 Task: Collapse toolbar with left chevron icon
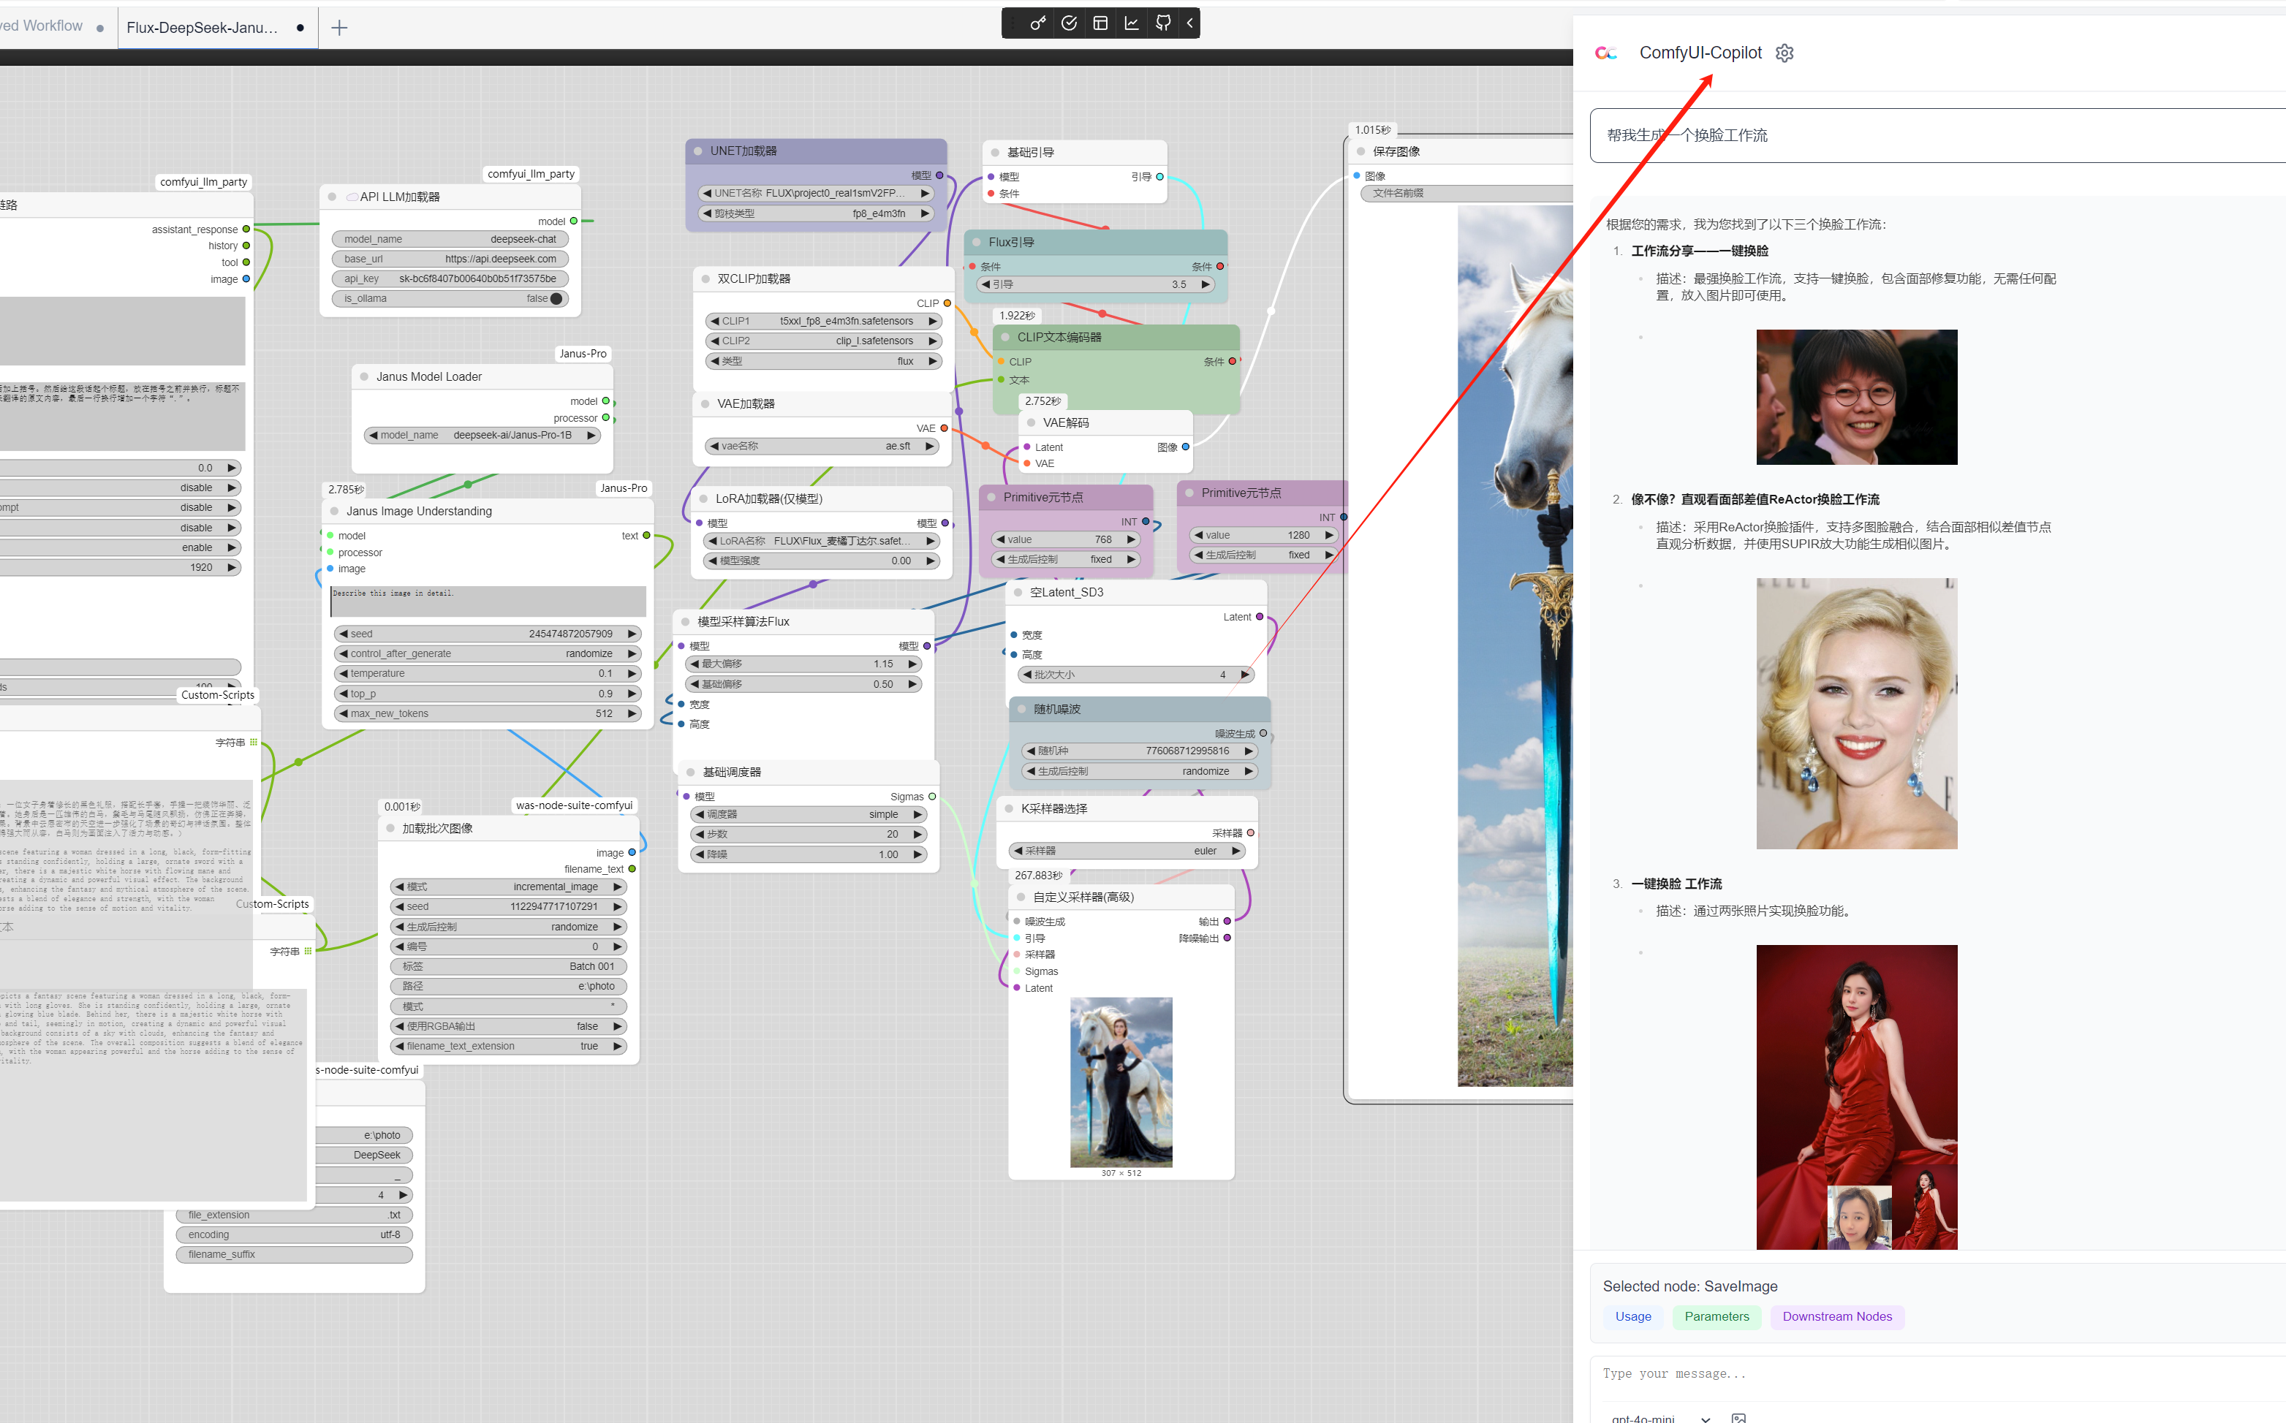pyautogui.click(x=1189, y=23)
